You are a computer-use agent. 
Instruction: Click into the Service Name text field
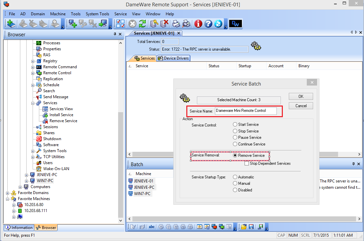[246, 111]
